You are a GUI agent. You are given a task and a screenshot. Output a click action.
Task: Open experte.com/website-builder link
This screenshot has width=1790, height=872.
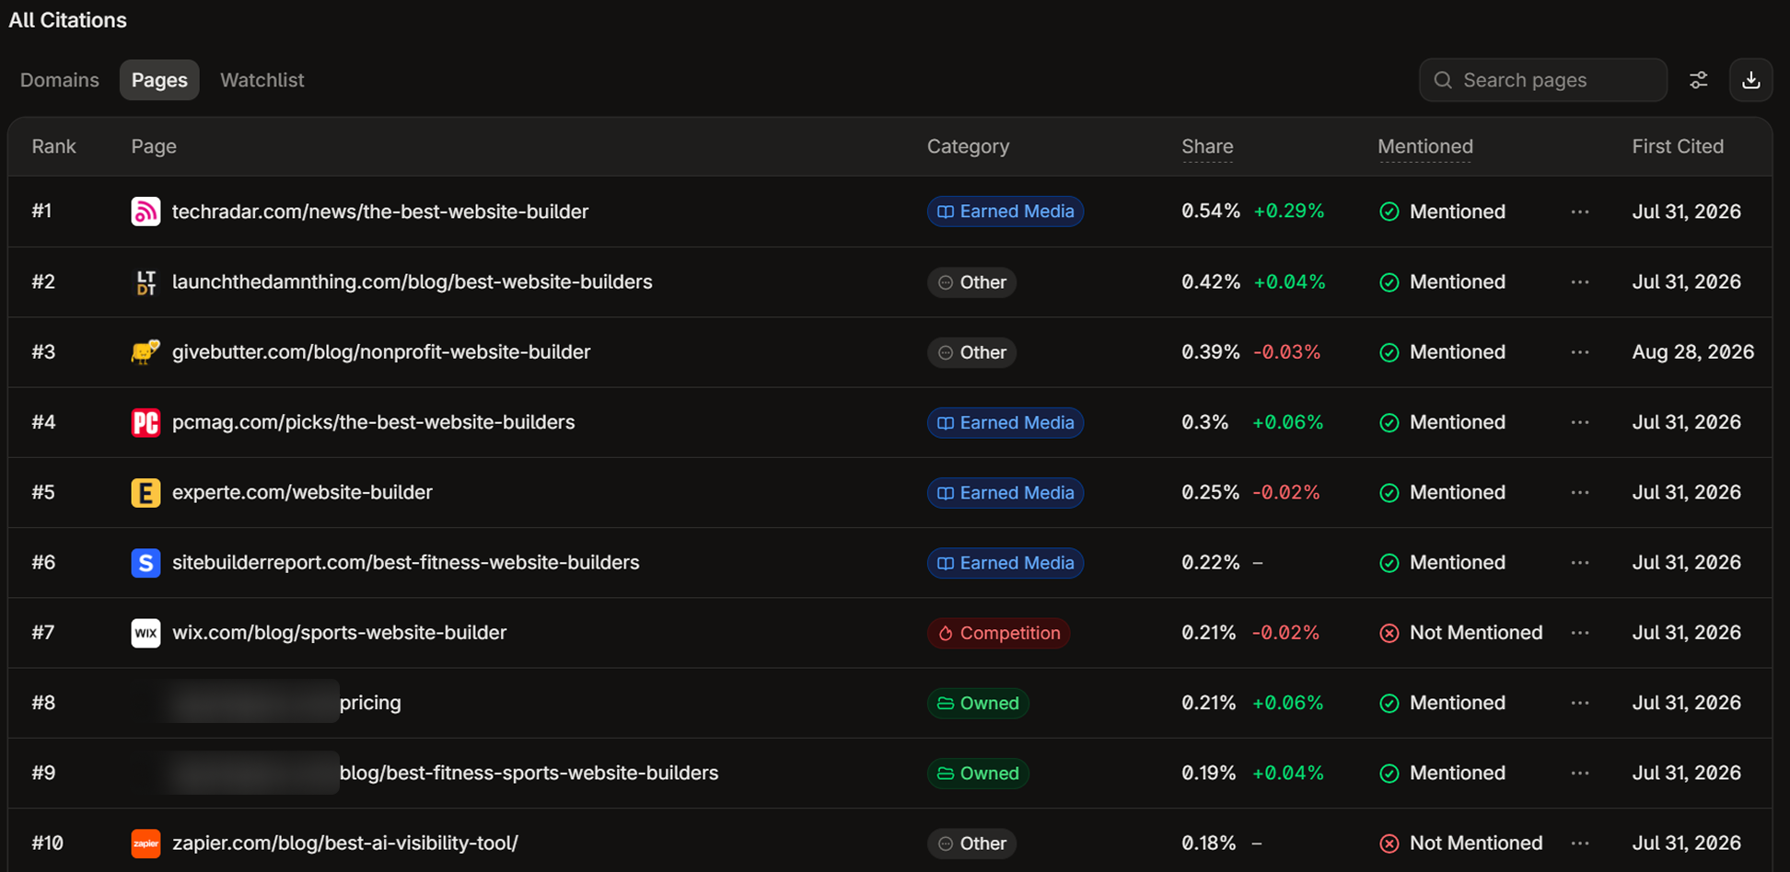302,492
